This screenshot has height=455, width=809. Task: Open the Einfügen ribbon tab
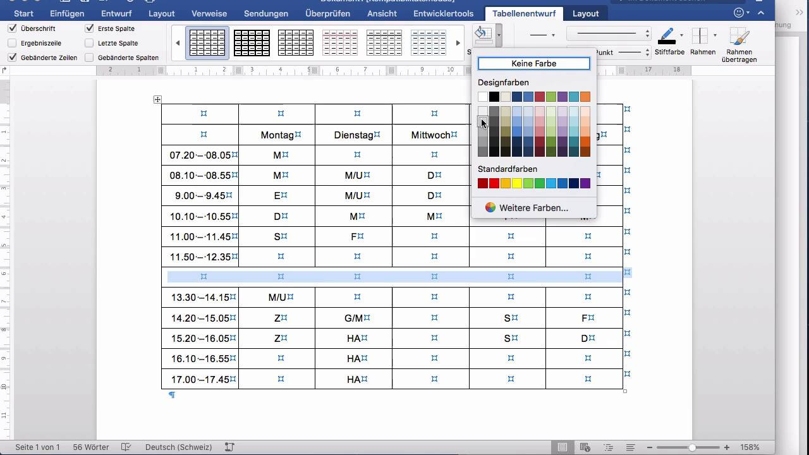pyautogui.click(x=66, y=13)
